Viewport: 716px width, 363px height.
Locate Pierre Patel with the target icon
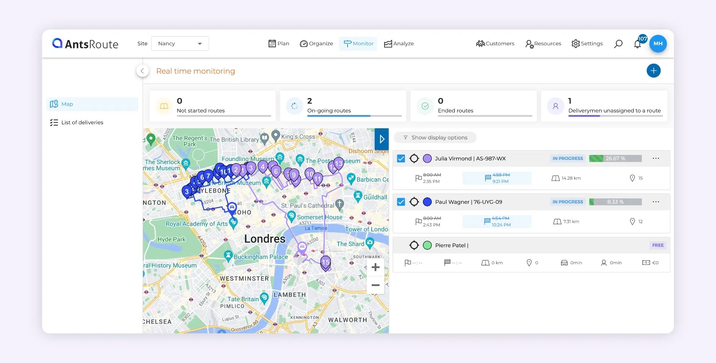[414, 245]
